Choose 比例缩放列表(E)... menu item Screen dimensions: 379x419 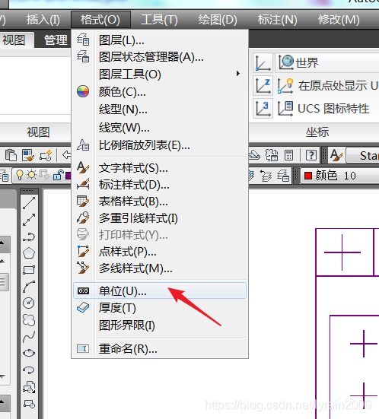pyautogui.click(x=160, y=145)
